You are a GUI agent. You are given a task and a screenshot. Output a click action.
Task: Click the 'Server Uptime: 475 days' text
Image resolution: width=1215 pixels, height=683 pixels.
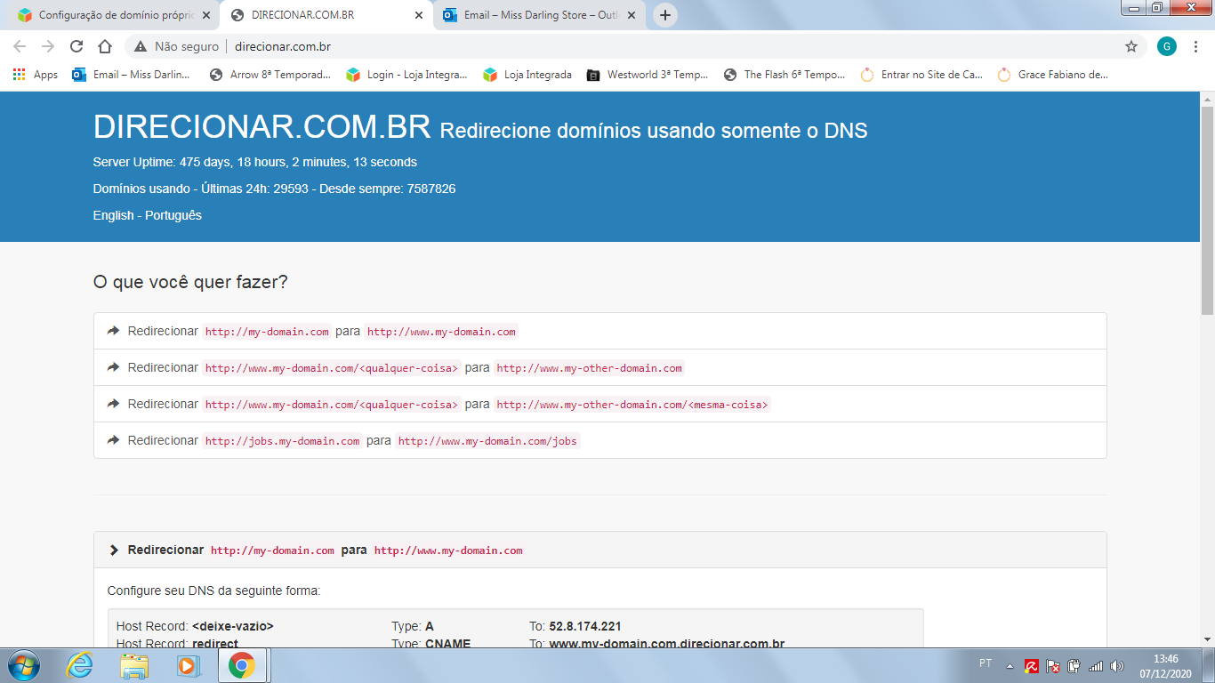[255, 162]
